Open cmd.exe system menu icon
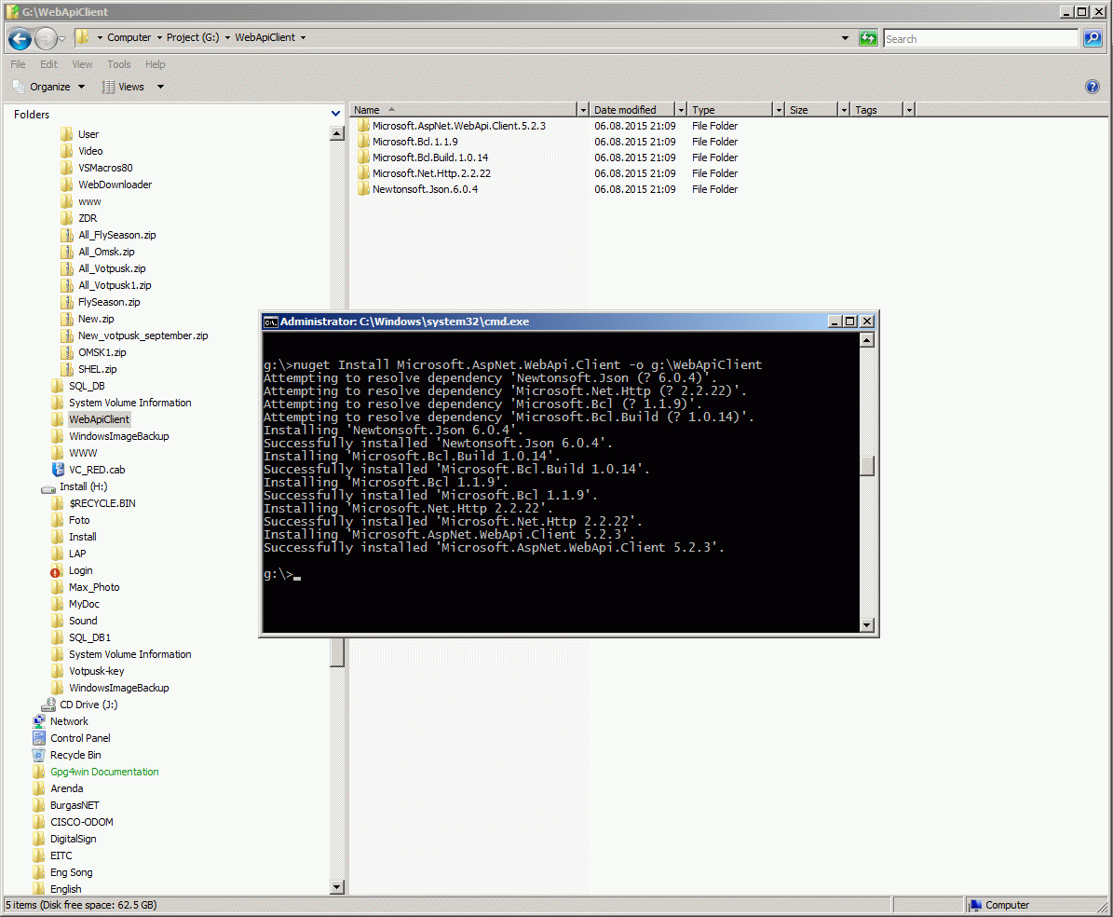This screenshot has height=917, width=1113. (270, 322)
